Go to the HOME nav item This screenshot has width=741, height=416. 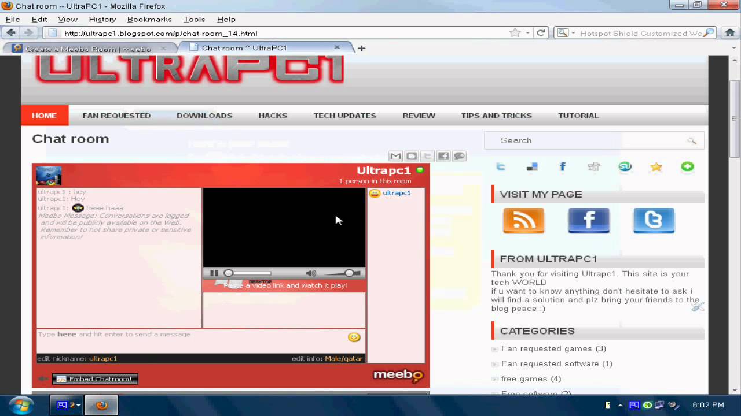[44, 116]
